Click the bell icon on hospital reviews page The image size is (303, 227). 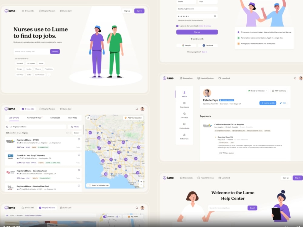coord(137,208)
